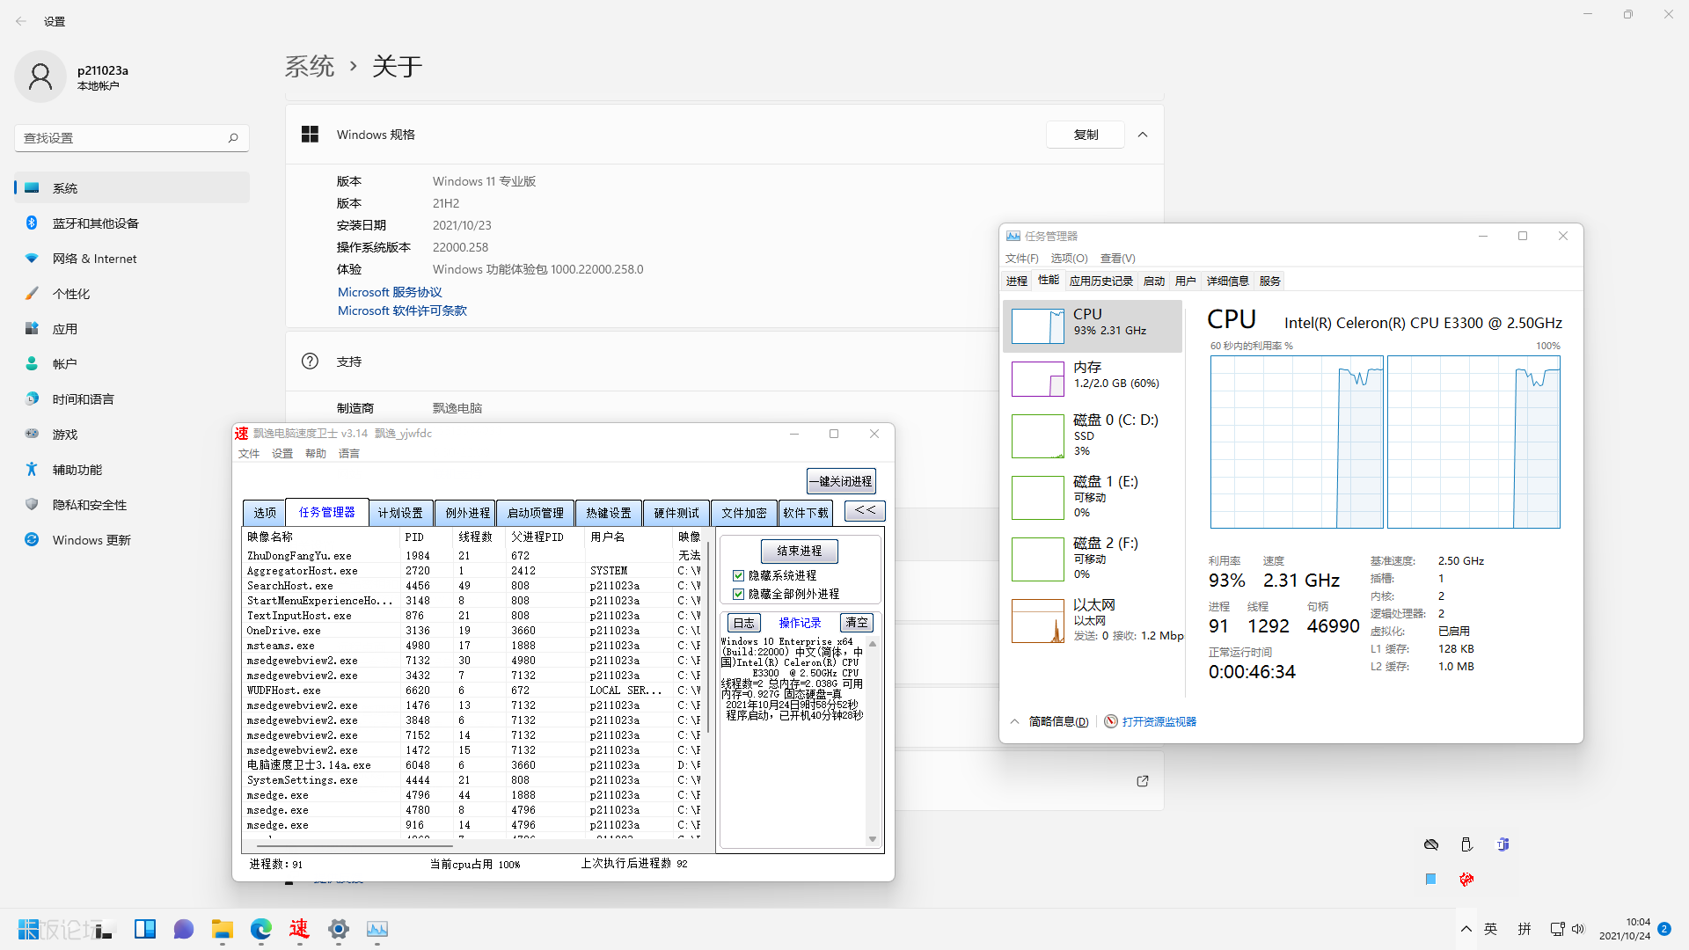Click the End process button
The image size is (1689, 950).
[x=800, y=551]
